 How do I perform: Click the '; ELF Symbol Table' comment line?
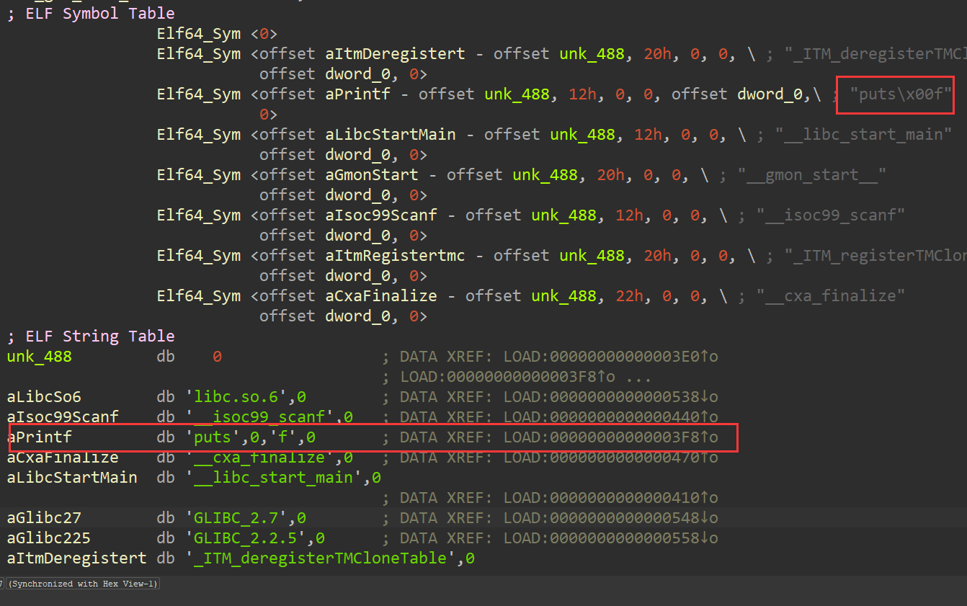click(91, 14)
